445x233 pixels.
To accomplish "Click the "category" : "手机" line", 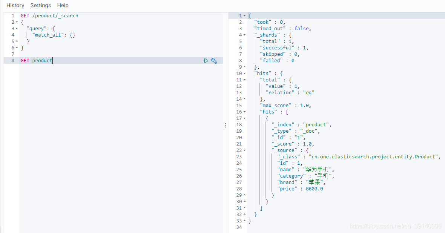I will pyautogui.click(x=305, y=176).
